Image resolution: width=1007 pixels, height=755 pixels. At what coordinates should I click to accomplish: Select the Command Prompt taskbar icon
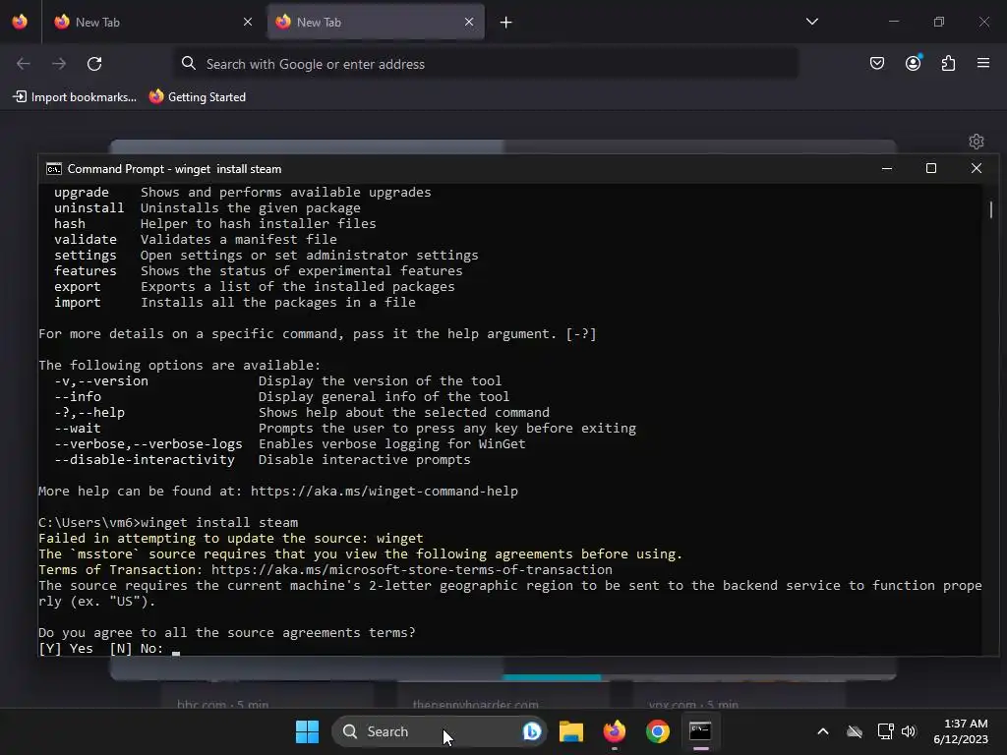click(x=700, y=731)
